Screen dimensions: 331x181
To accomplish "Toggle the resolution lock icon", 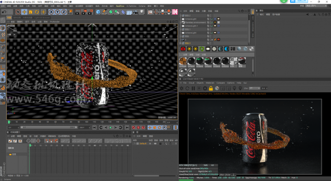I will 211,88.
